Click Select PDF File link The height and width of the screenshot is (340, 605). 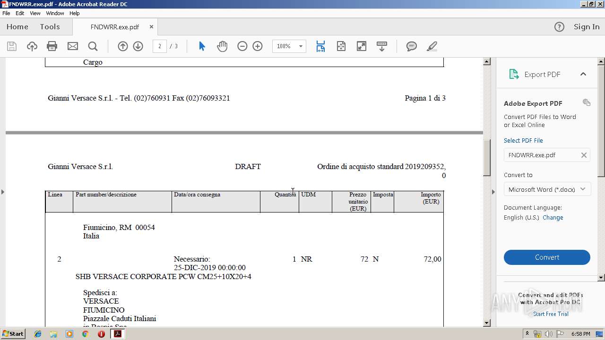pyautogui.click(x=523, y=140)
